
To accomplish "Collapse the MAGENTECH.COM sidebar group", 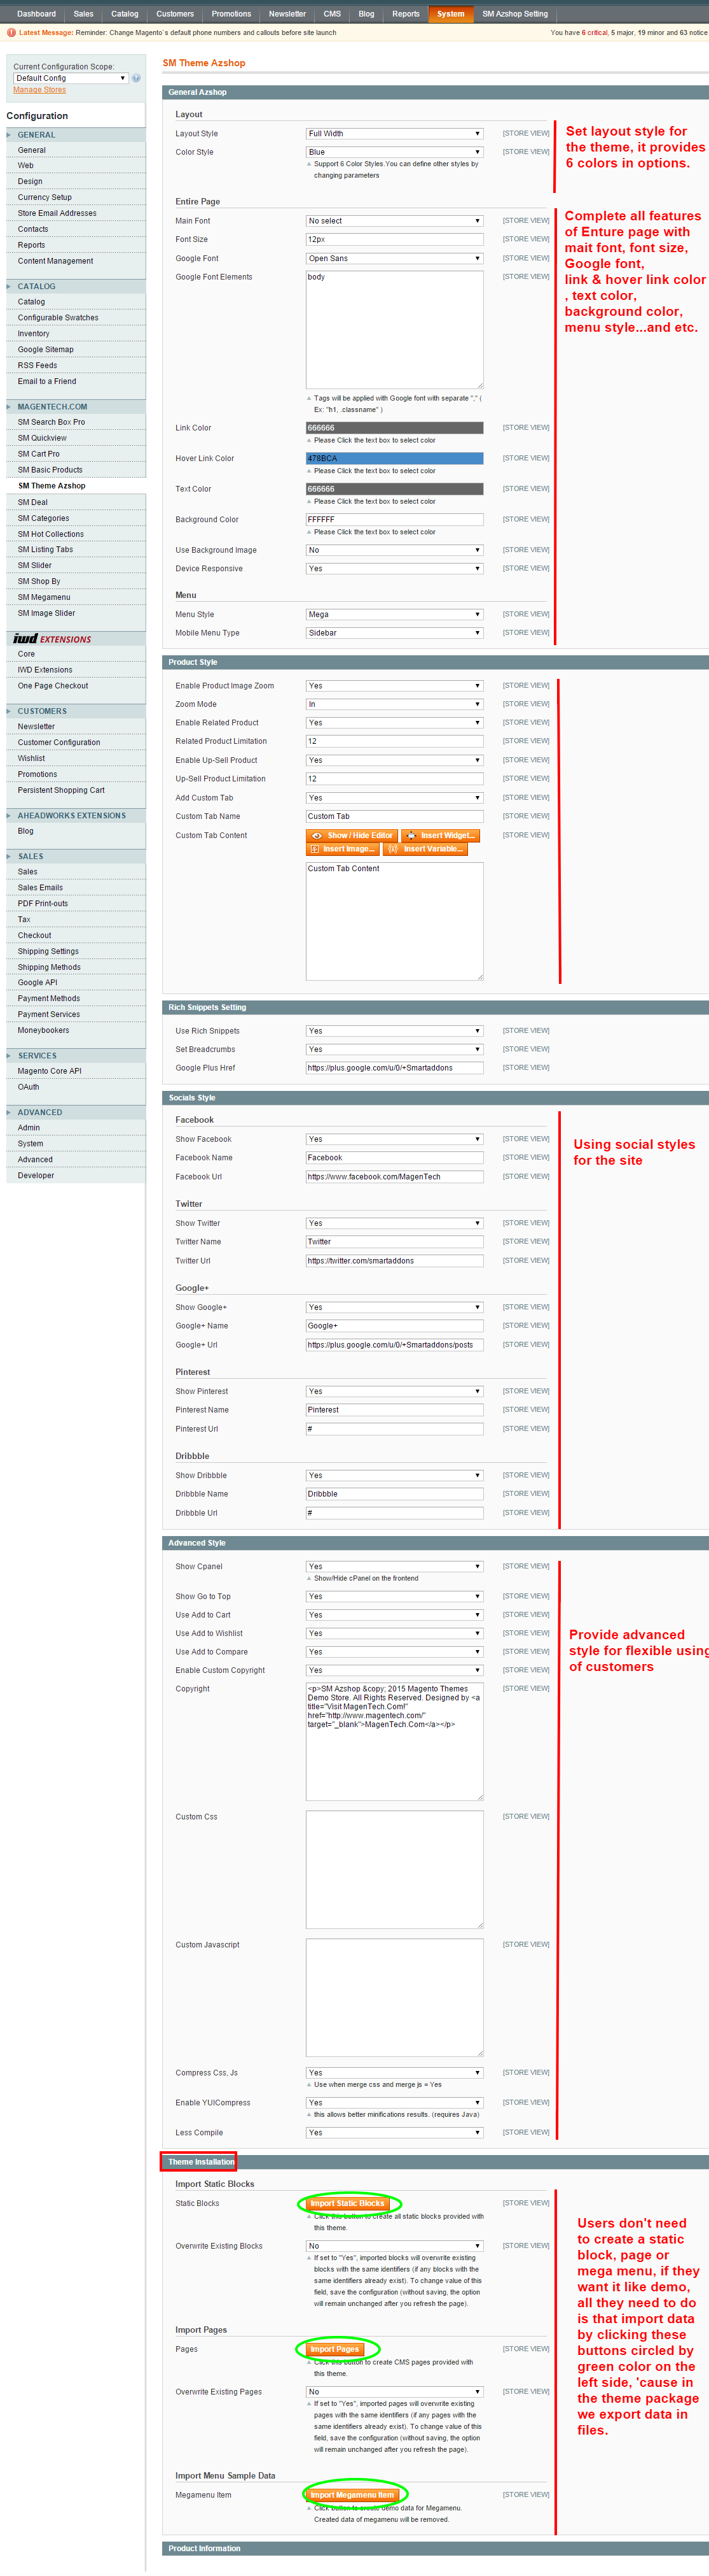I will (76, 407).
